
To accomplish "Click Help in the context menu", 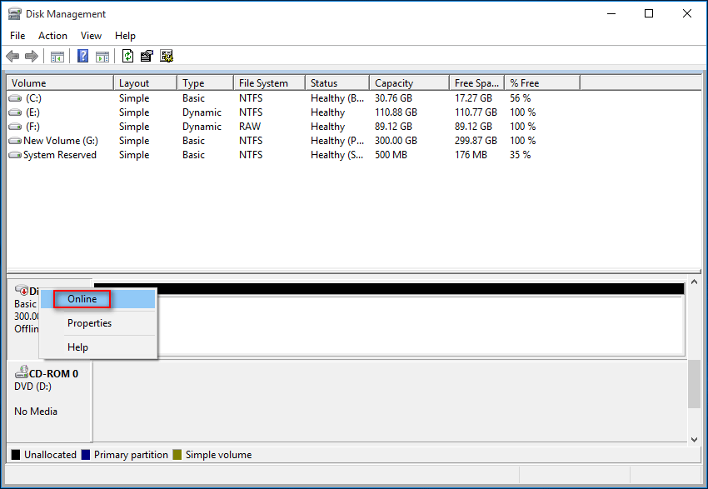I will (x=77, y=347).
